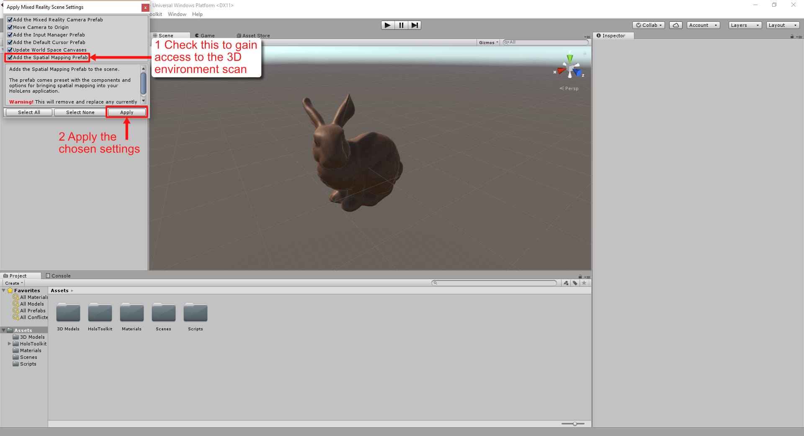This screenshot has width=804, height=436.
Task: Open the Layers dropdown
Action: pos(745,25)
